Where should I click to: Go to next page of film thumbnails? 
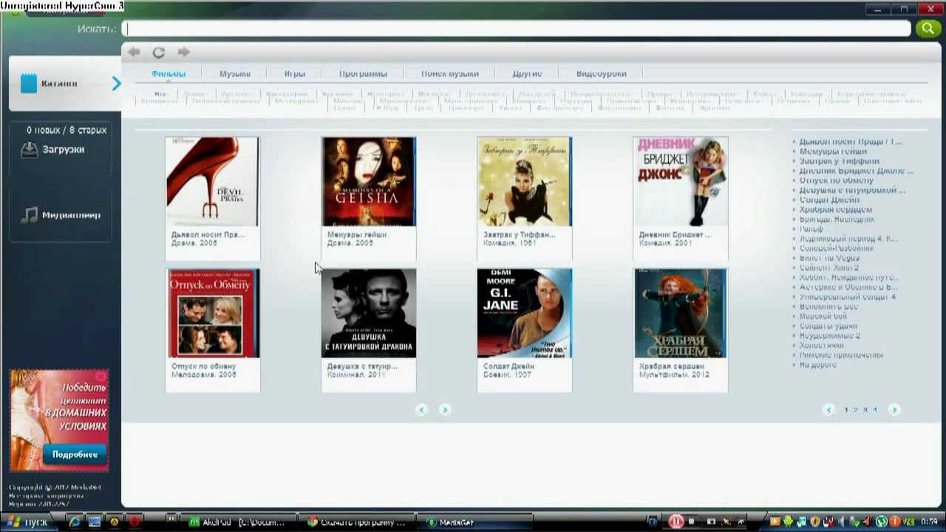click(445, 409)
